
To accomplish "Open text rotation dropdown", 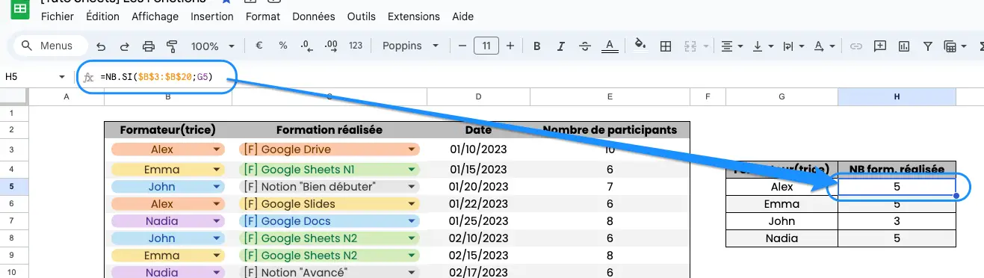I will point(823,46).
